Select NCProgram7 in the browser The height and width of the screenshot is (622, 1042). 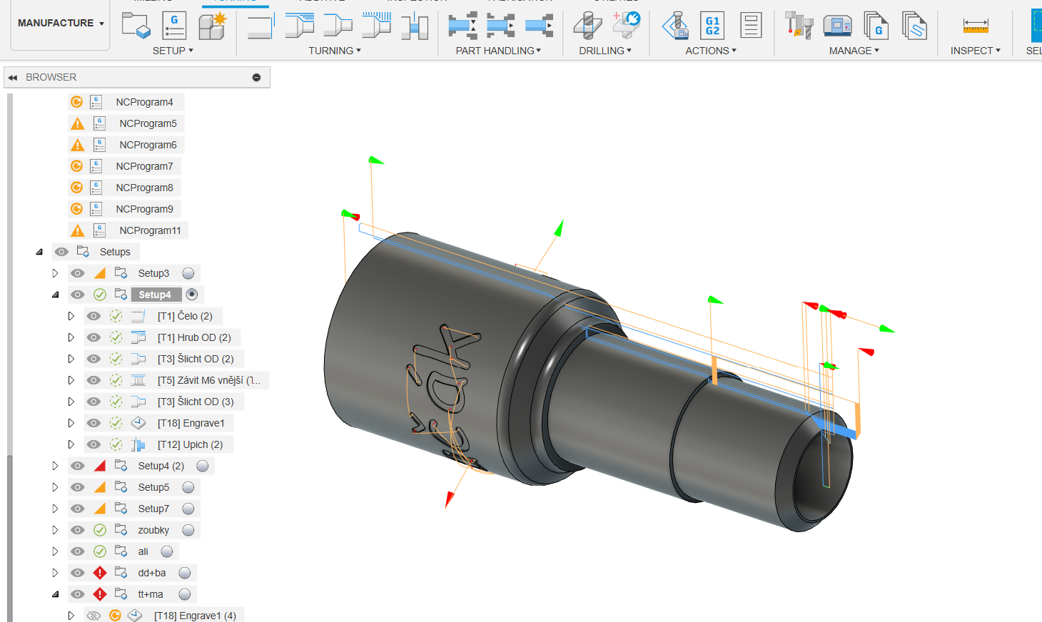144,166
